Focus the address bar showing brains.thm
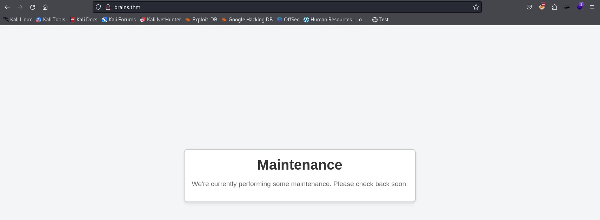Viewport: 600px width, 220px height. [x=281, y=7]
